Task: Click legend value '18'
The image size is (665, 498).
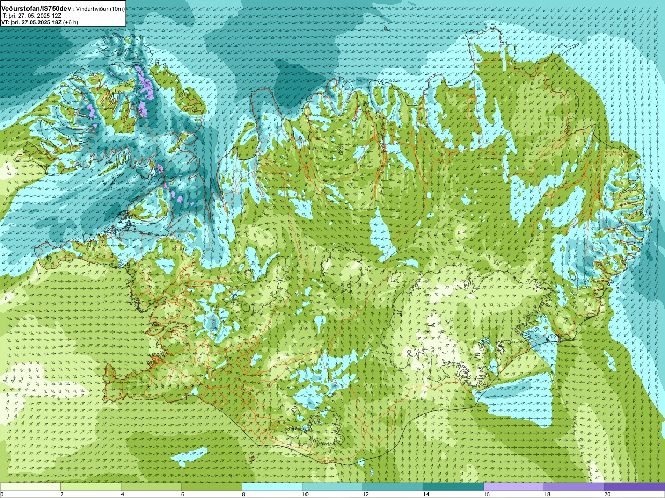Action: pyautogui.click(x=547, y=494)
